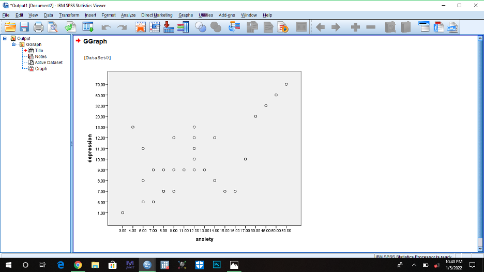Click the depression axis label
Image resolution: width=484 pixels, height=272 pixels.
pos(90,148)
